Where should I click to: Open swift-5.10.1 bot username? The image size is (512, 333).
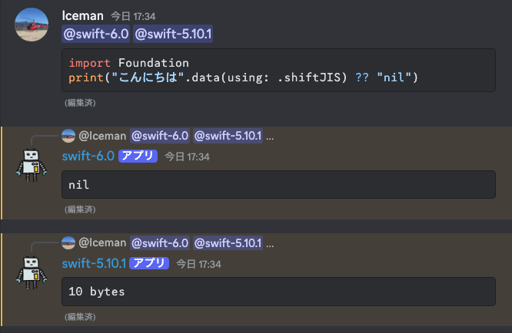pyautogui.click(x=94, y=263)
